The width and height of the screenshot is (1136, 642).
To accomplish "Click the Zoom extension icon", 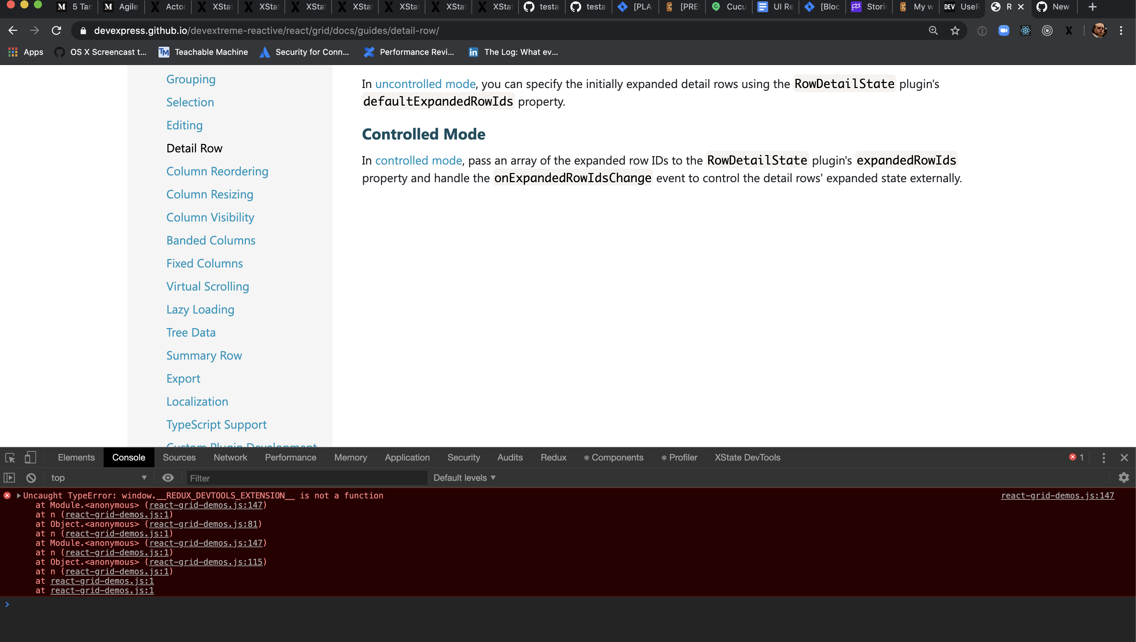I will [1004, 30].
